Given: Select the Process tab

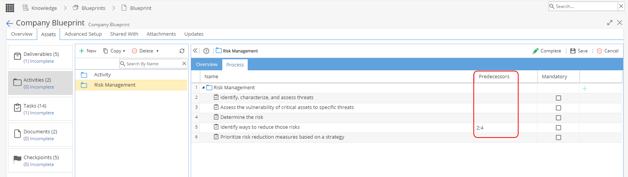Looking at the screenshot, I should pyautogui.click(x=235, y=65).
